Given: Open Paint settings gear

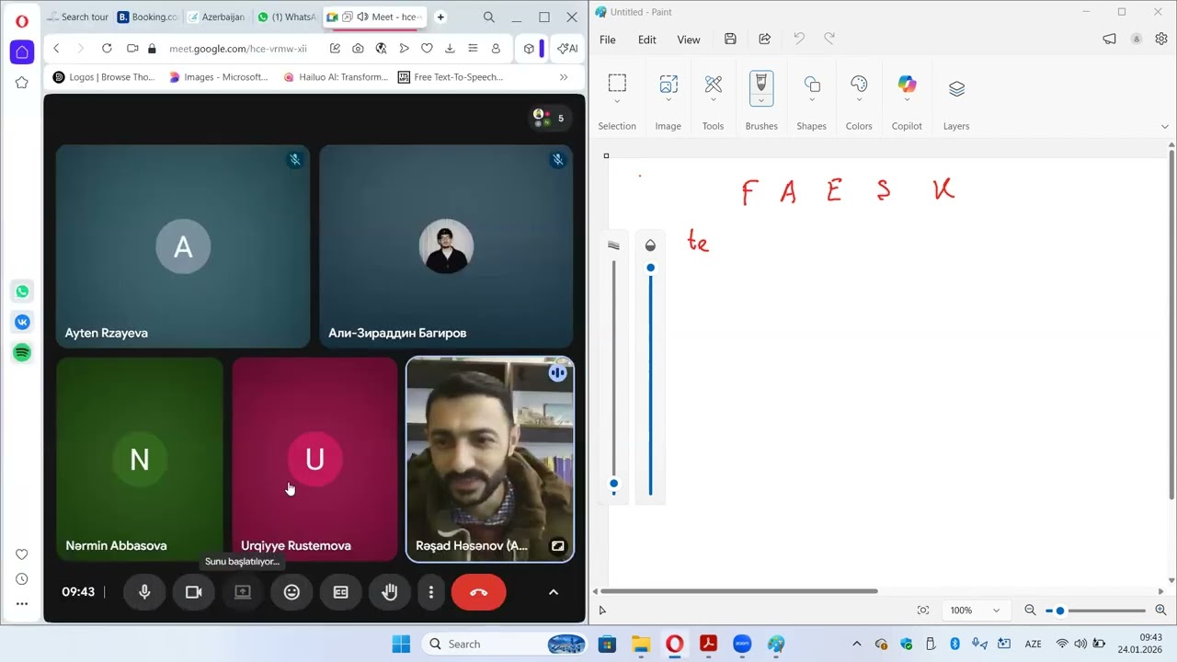Looking at the screenshot, I should tap(1160, 39).
